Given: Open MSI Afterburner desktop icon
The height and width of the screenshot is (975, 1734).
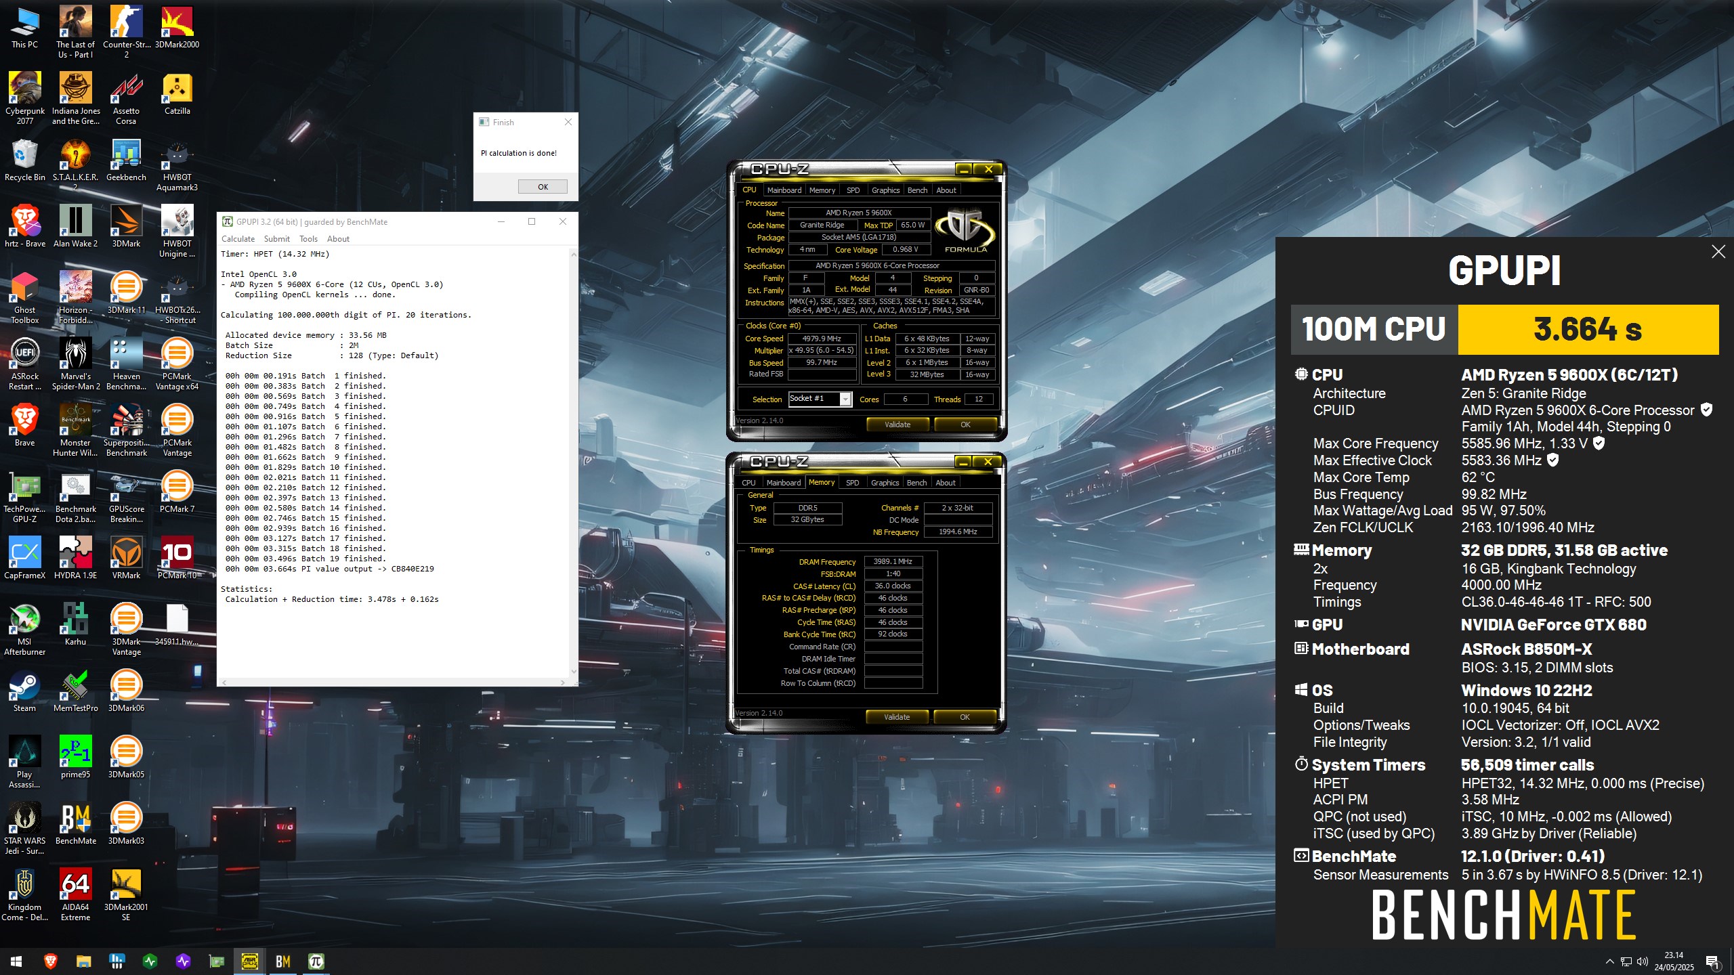Looking at the screenshot, I should click(25, 629).
